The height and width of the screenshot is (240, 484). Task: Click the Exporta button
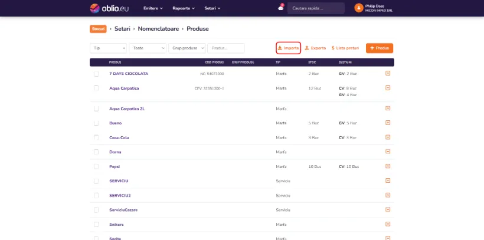tap(315, 48)
